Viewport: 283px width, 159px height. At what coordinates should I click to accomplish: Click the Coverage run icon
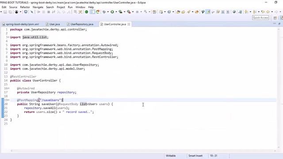click(x=120, y=12)
